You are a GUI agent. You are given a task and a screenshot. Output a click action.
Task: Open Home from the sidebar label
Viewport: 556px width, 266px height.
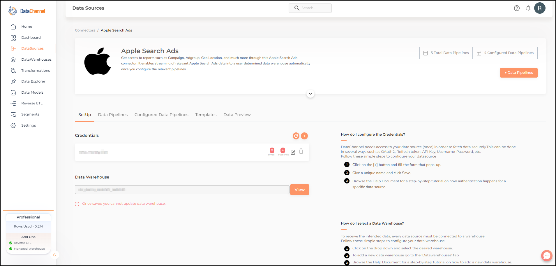point(27,27)
